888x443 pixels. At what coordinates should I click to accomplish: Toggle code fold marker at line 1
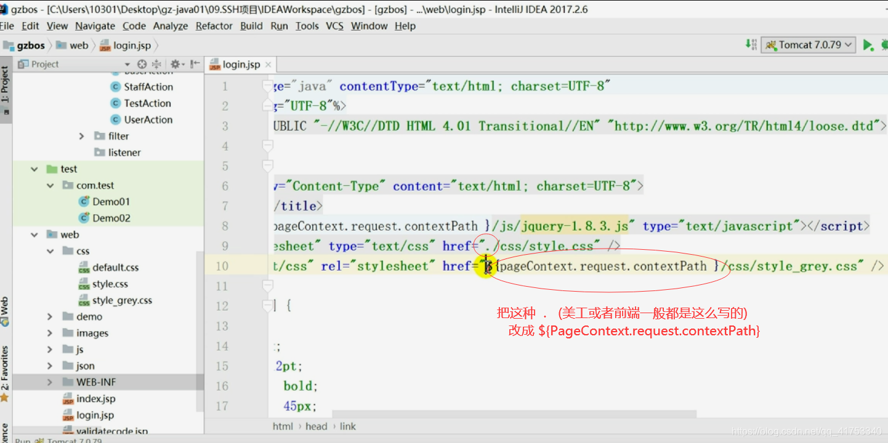[267, 86]
